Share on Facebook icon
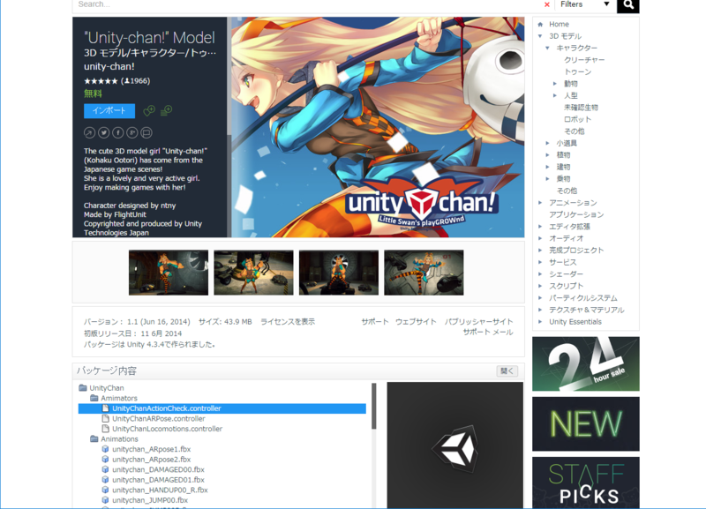Viewport: 706px width, 509px height. pyautogui.click(x=118, y=132)
